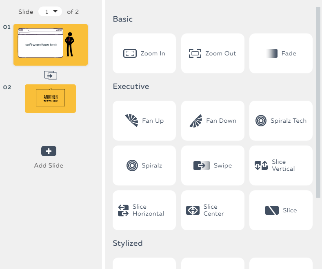
Task: Click the Slice Horizontal label text
Action: point(148,210)
